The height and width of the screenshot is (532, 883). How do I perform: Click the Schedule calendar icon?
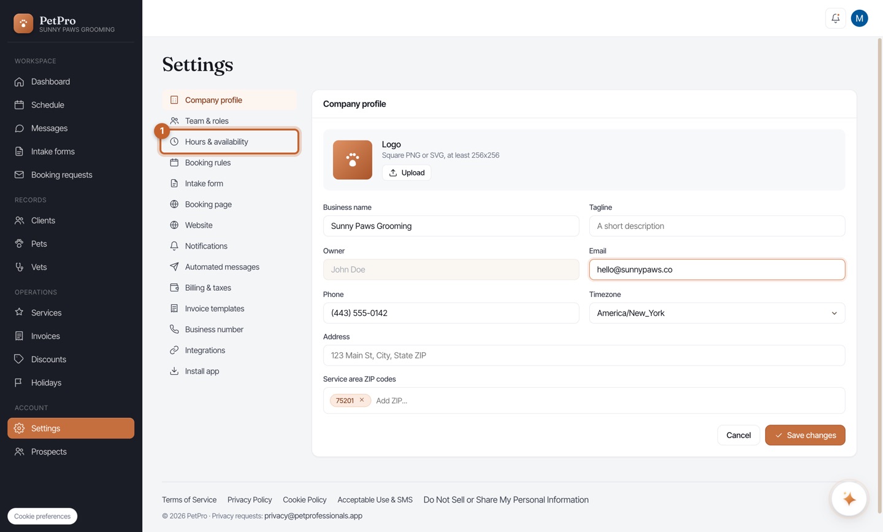click(19, 105)
